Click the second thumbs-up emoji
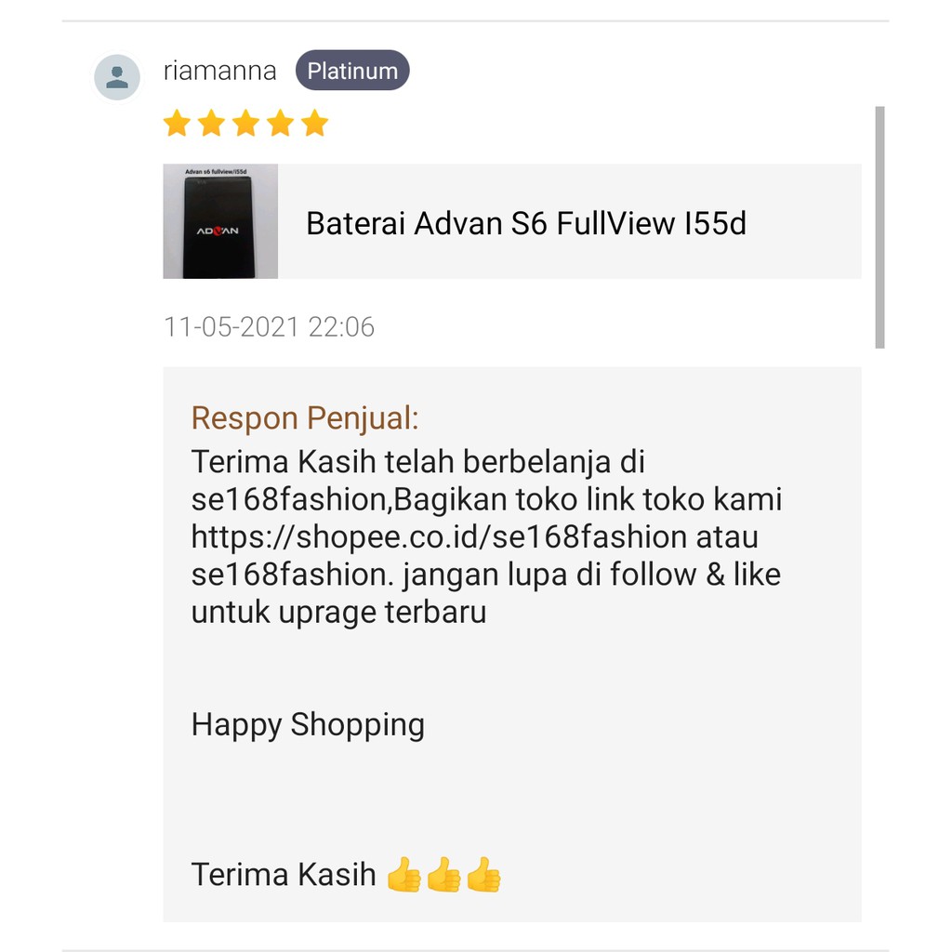This screenshot has height=952, width=952. 443,874
